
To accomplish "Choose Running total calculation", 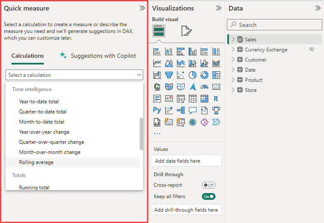I will click(x=34, y=187).
